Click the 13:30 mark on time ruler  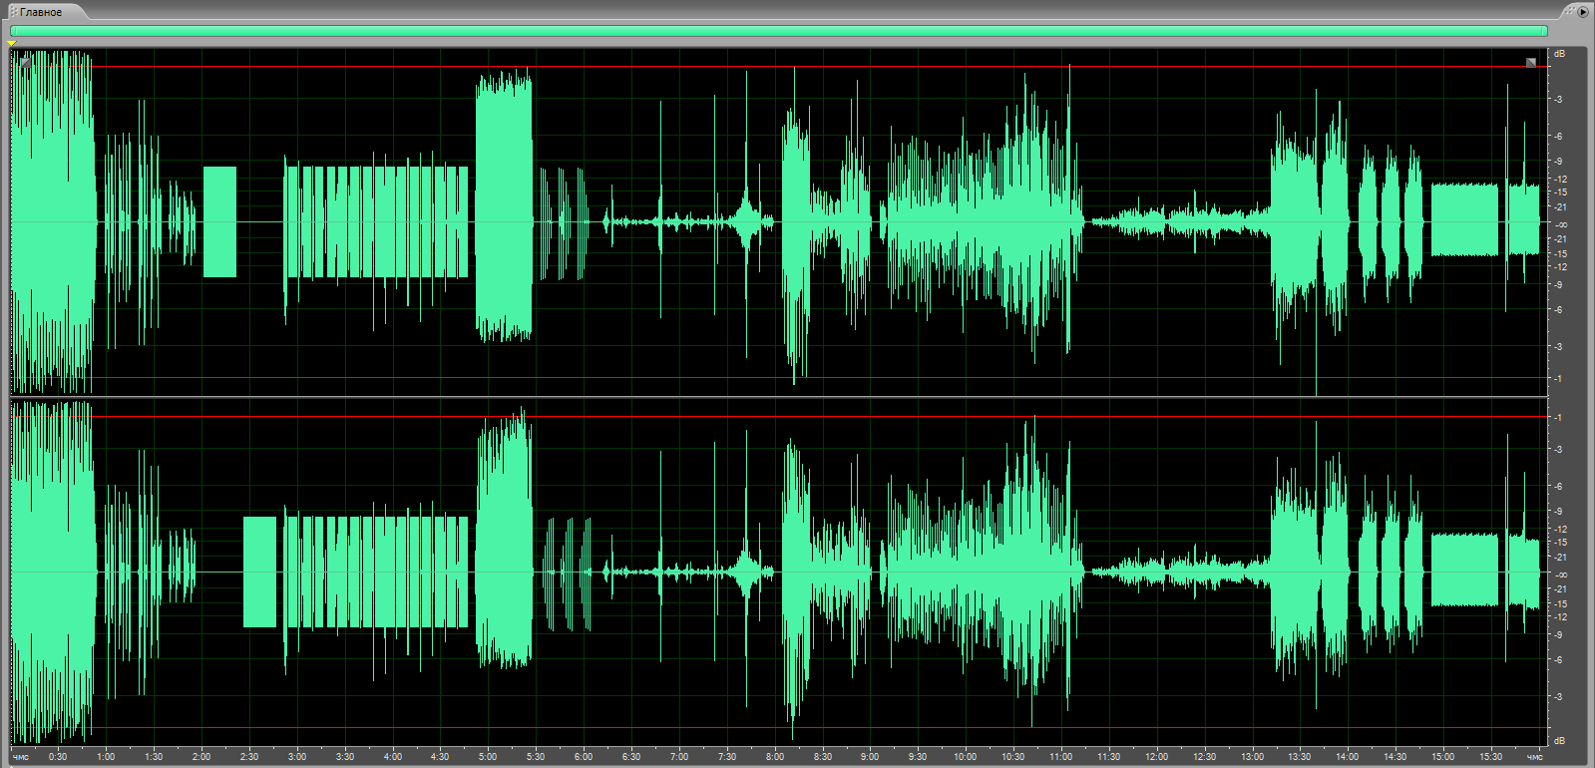tap(1299, 756)
